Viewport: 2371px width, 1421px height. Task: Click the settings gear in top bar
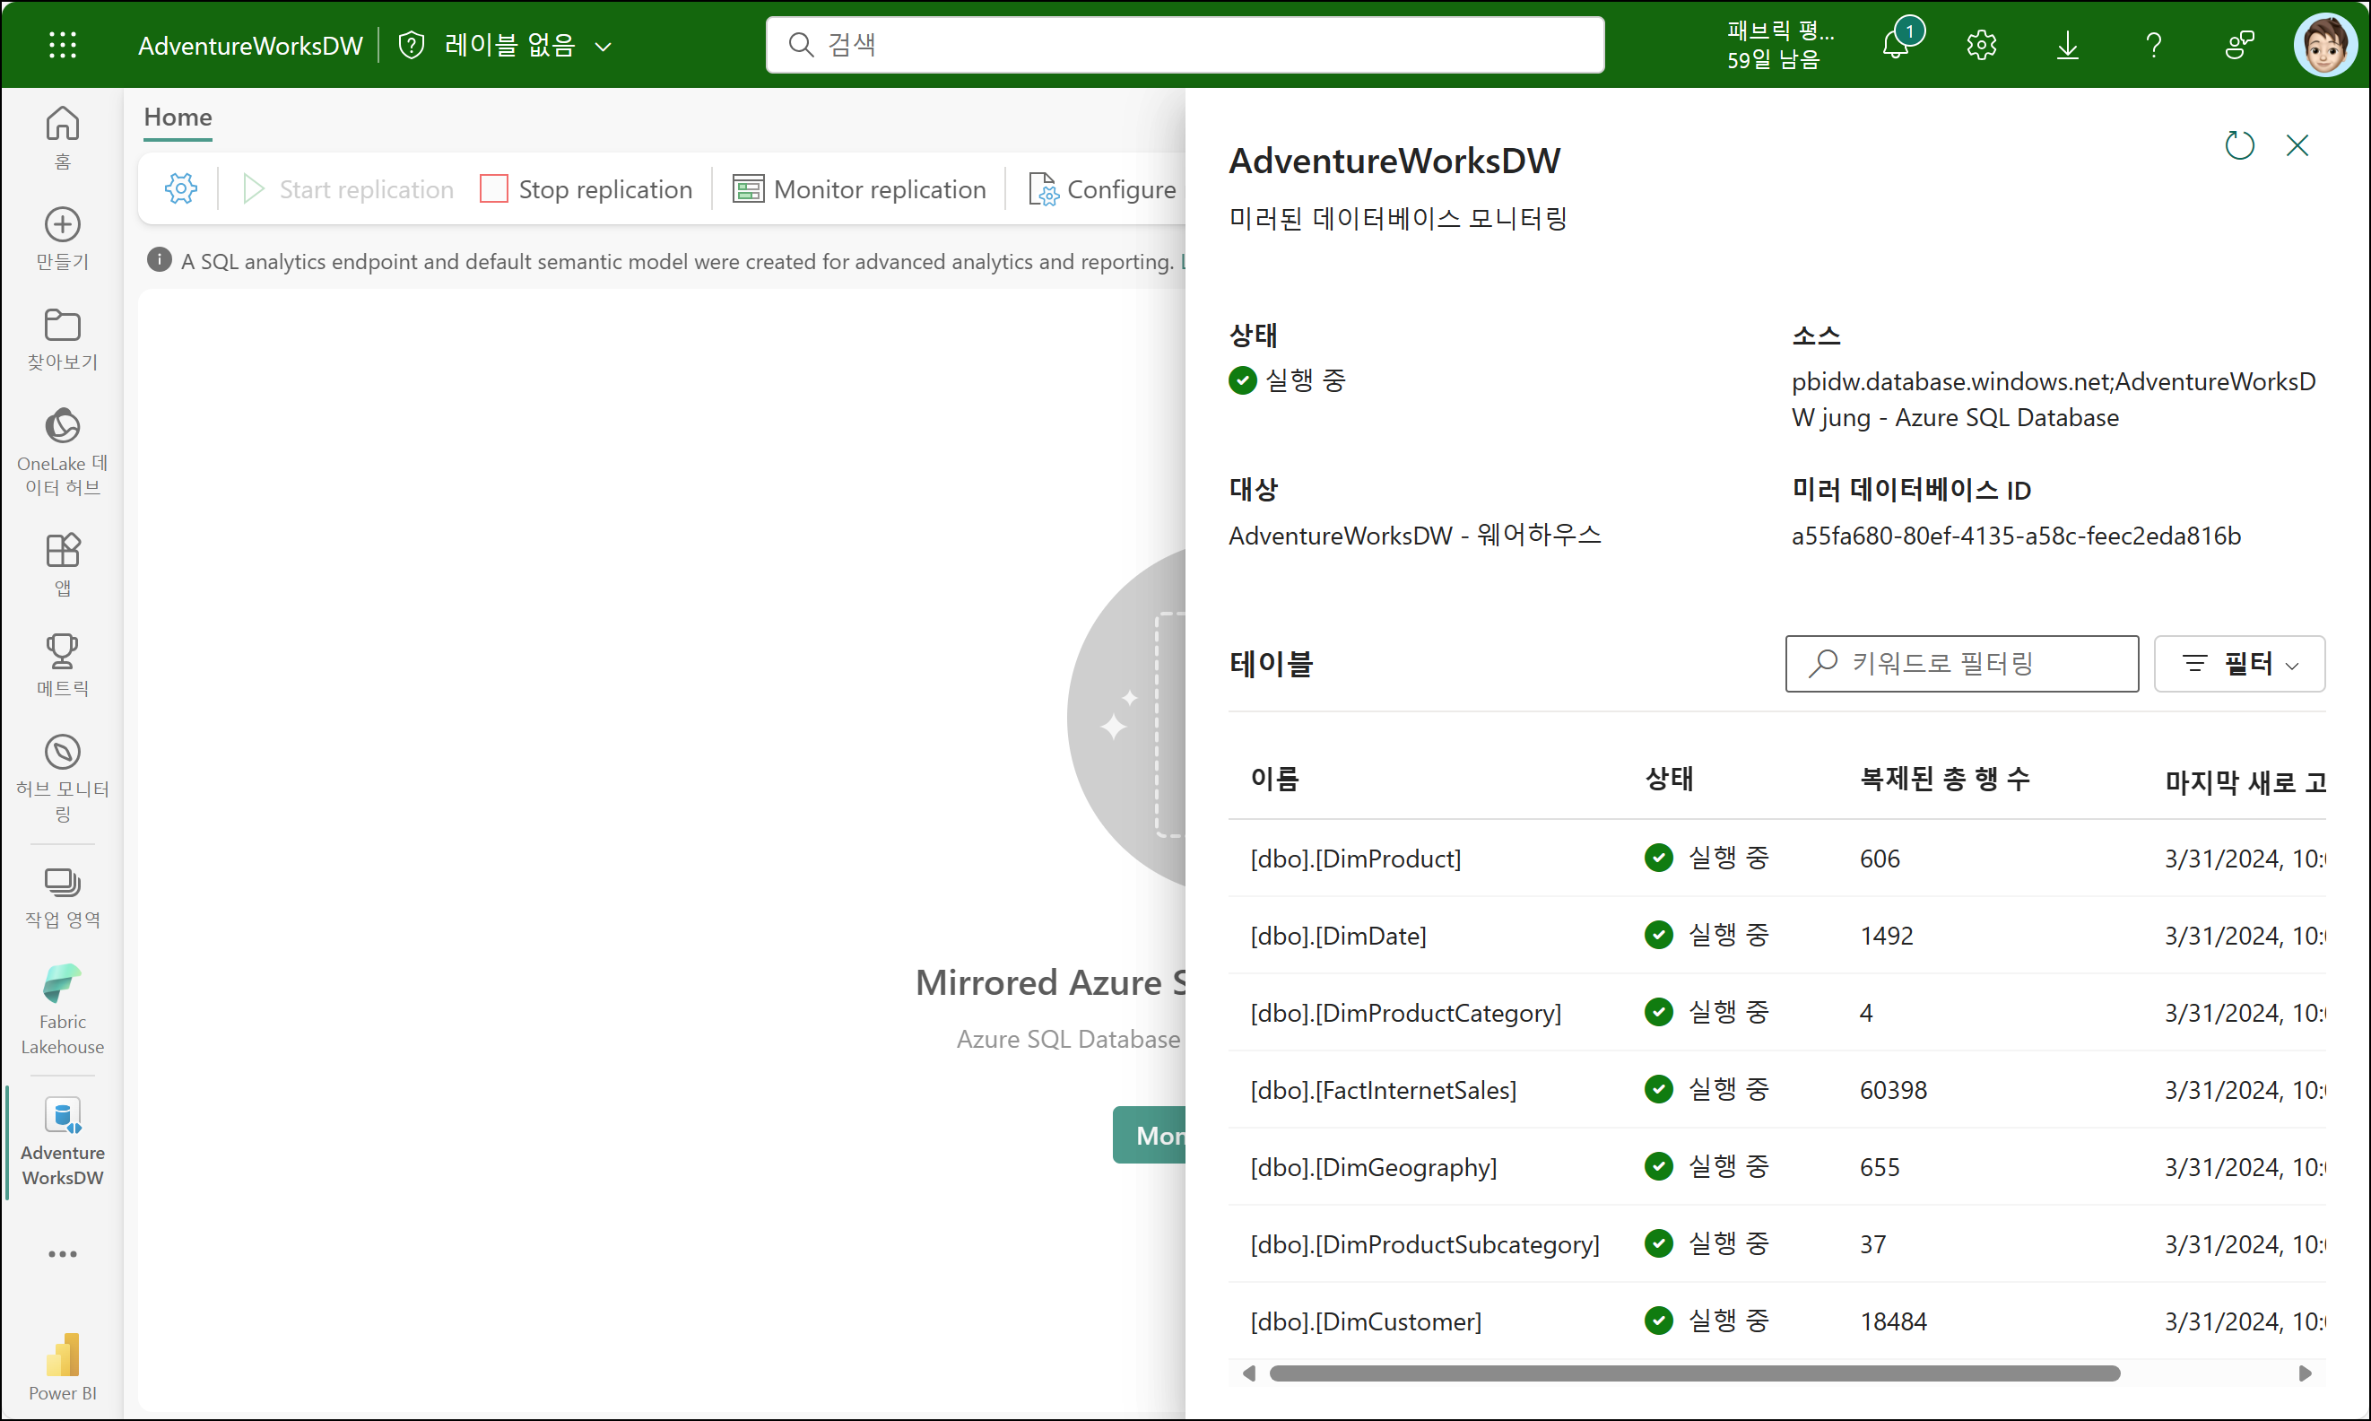point(1982,45)
